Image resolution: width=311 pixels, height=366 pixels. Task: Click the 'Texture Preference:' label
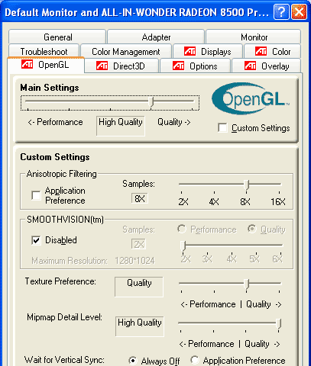[60, 281]
